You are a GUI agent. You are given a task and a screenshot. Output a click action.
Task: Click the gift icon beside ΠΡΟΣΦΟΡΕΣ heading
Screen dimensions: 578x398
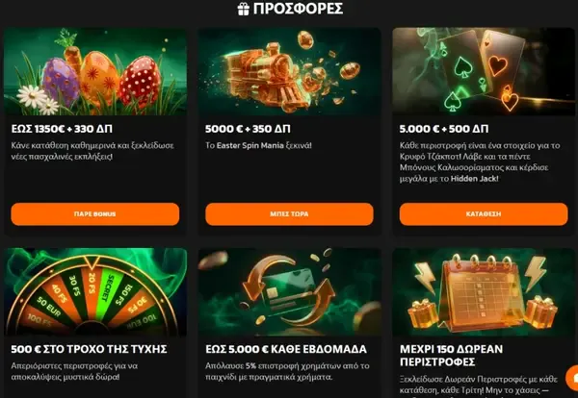[244, 9]
